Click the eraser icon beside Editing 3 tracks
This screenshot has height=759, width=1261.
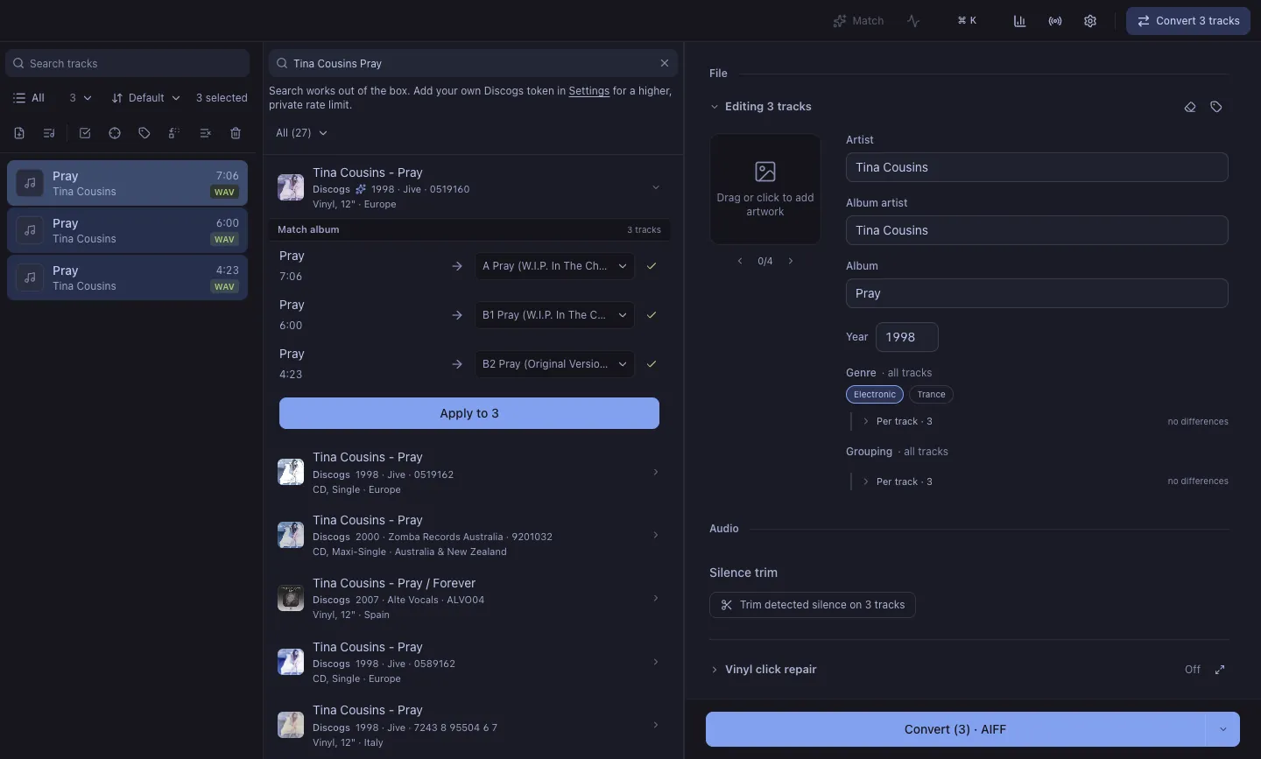[x=1190, y=107]
